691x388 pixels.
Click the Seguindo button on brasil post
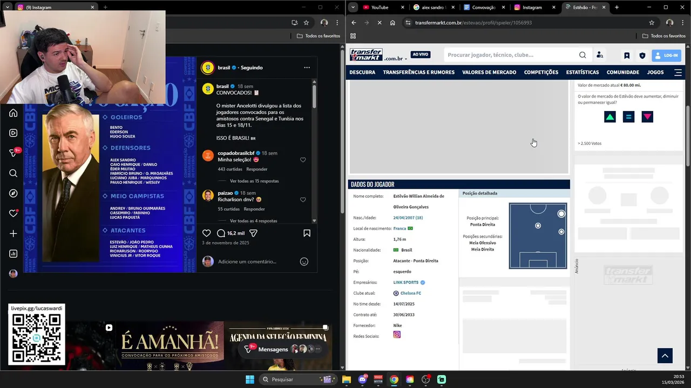pyautogui.click(x=252, y=67)
